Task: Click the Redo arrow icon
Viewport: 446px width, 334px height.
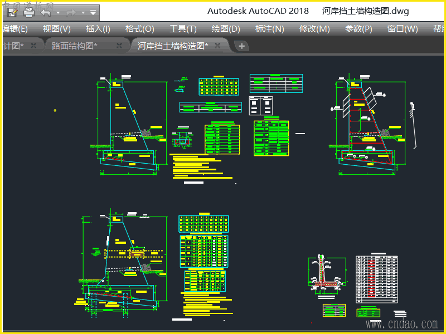Action: click(x=71, y=12)
